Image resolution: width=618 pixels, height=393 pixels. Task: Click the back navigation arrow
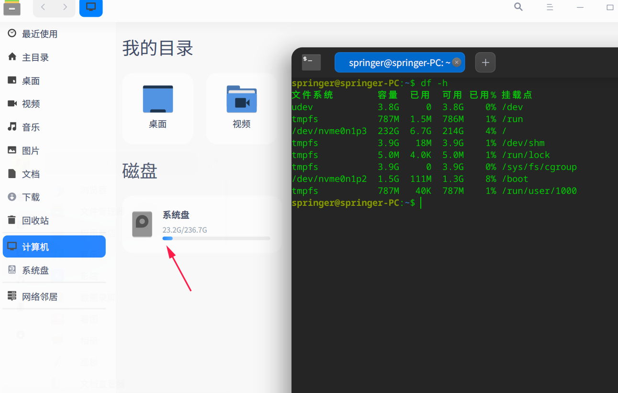(43, 7)
